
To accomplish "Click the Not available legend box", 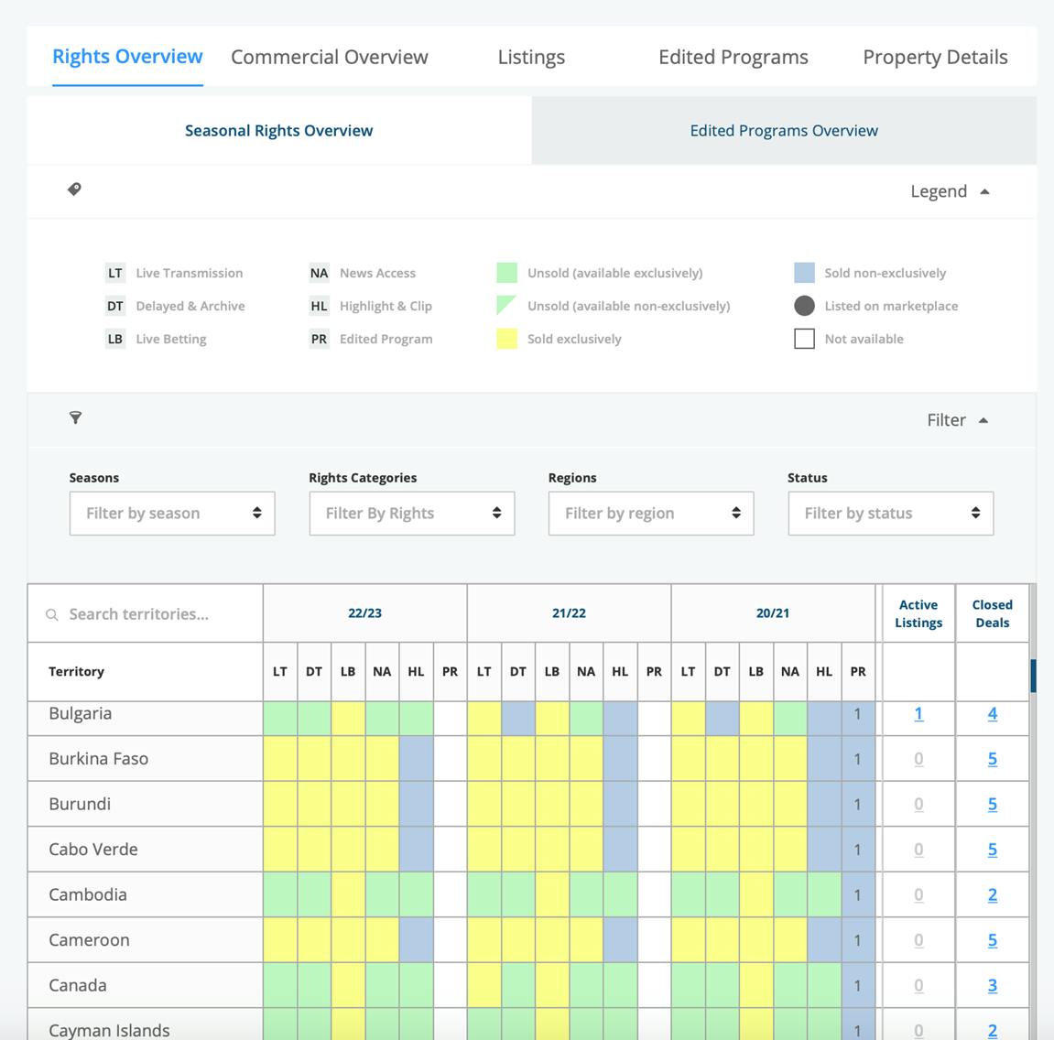I will 804,339.
